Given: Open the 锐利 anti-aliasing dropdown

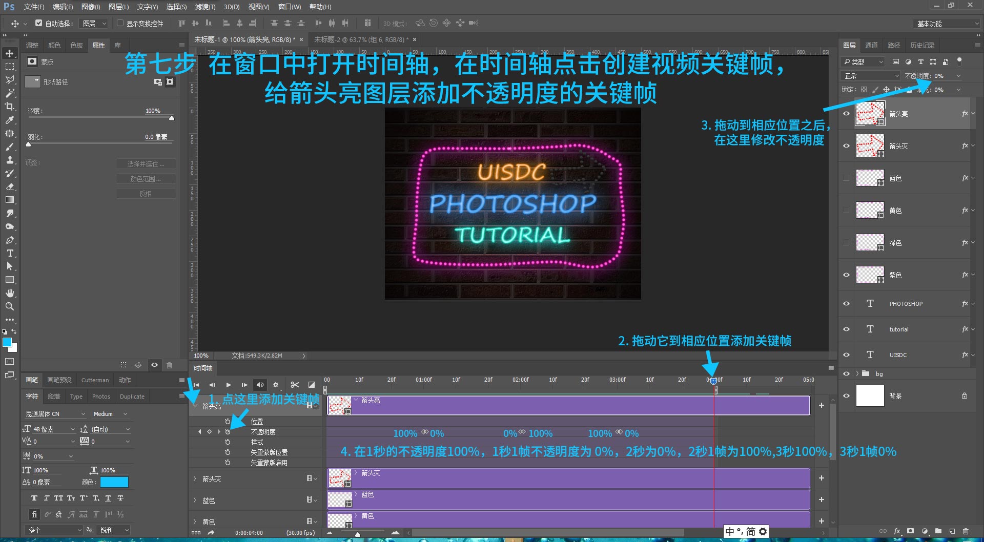Looking at the screenshot, I should [x=113, y=530].
